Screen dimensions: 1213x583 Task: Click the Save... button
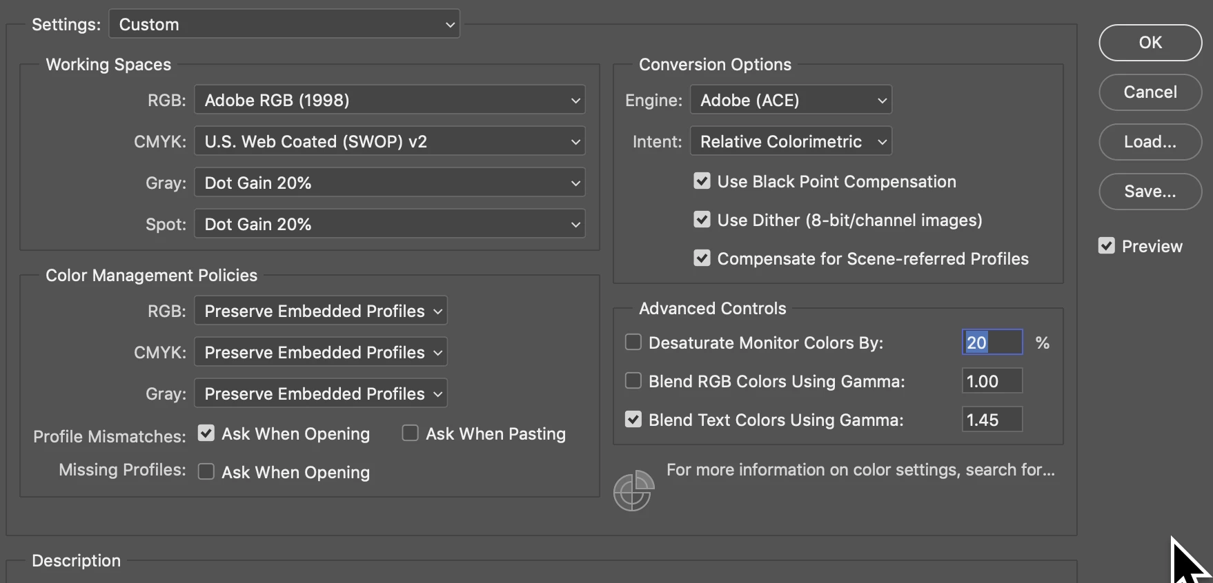coord(1150,192)
